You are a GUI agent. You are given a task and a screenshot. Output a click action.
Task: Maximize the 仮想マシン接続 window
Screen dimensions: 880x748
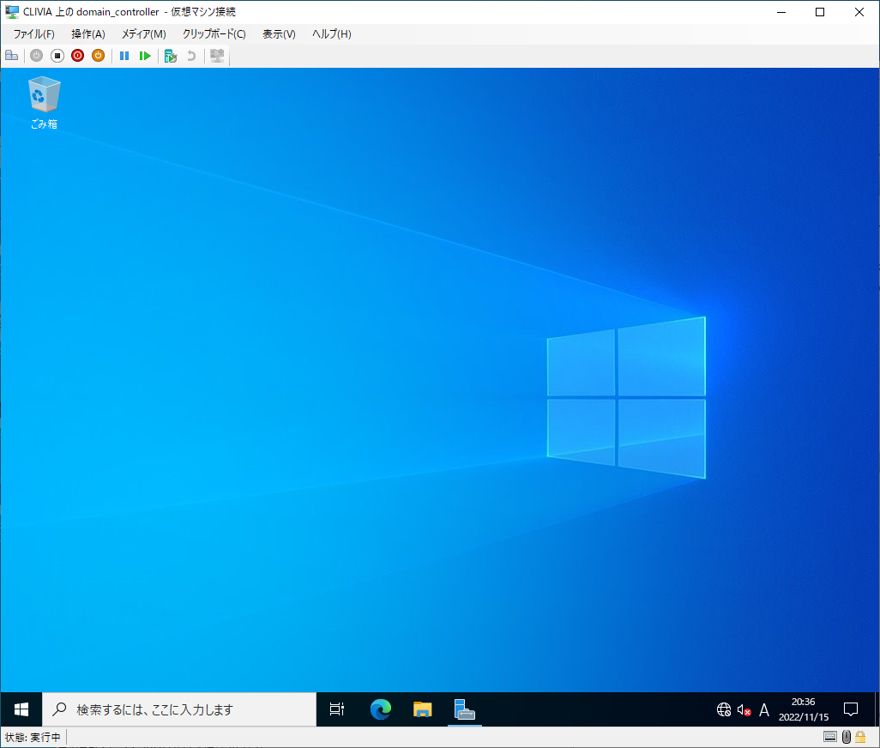pyautogui.click(x=820, y=12)
